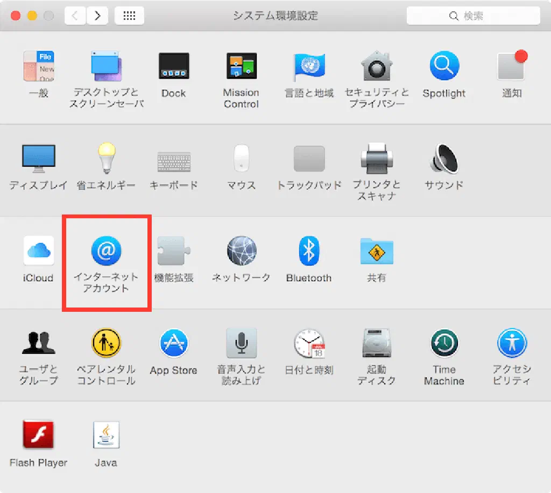This screenshot has height=493, width=551.
Task: Click the back navigation arrow
Action: pos(75,16)
